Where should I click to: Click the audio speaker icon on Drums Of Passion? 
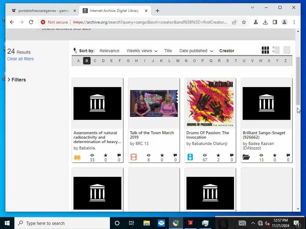coord(190,157)
